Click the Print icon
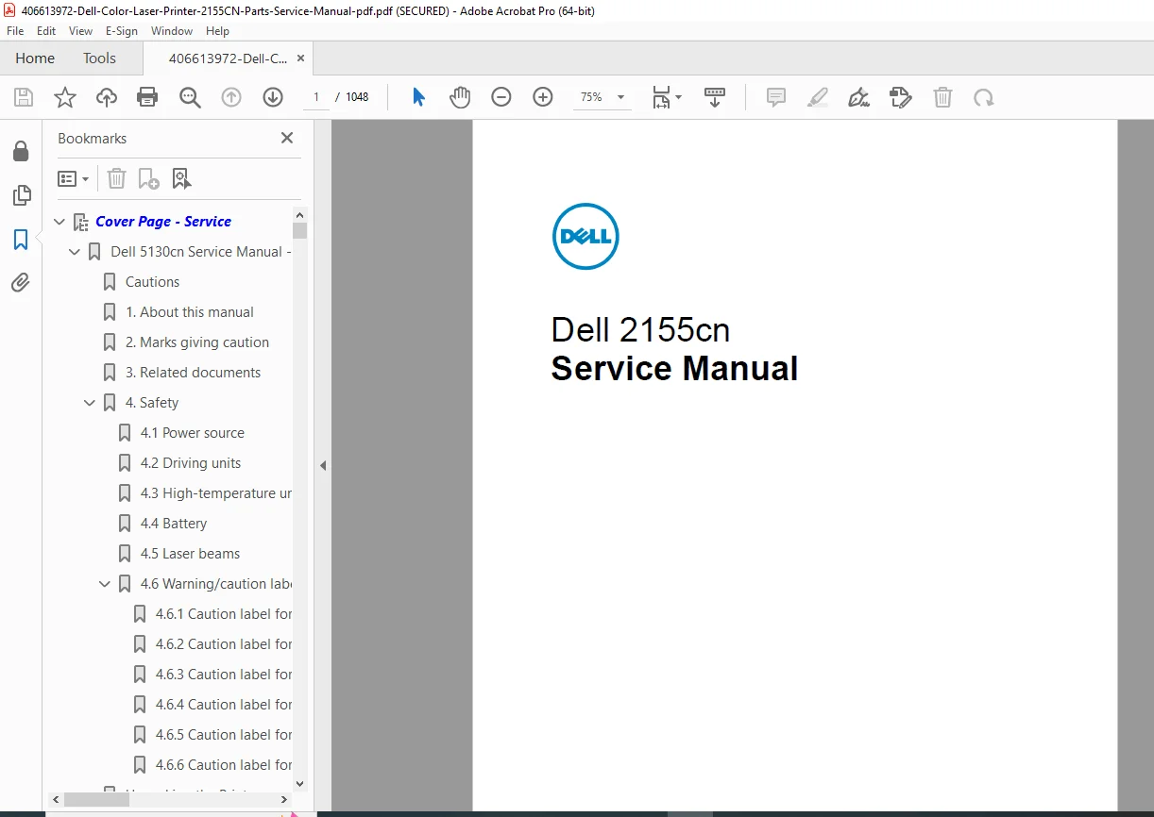 (147, 97)
